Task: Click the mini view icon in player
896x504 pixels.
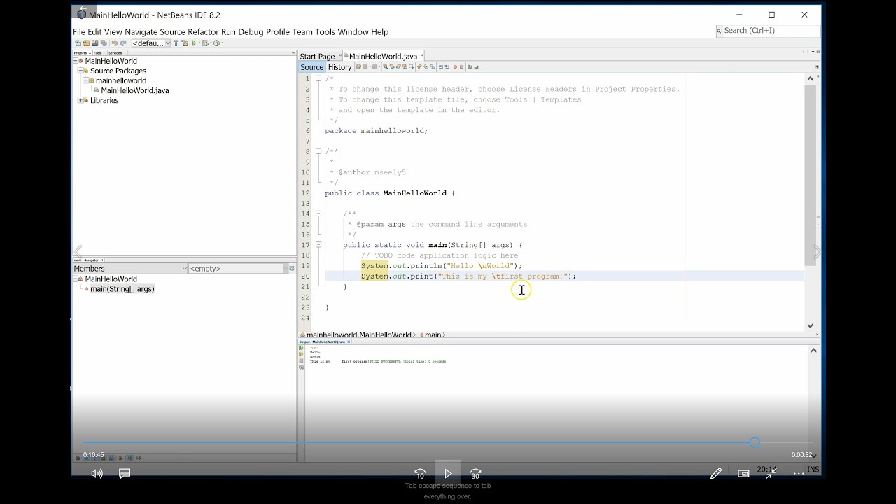Action: click(743, 474)
